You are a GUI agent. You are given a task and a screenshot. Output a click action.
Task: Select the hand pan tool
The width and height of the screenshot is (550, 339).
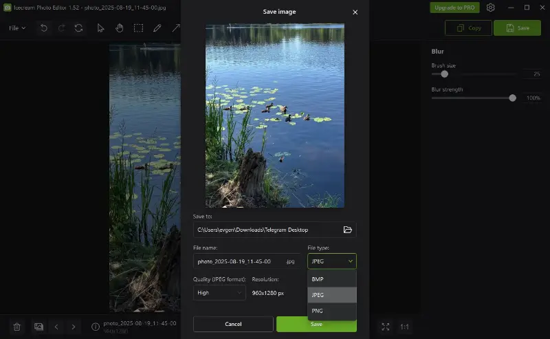[x=119, y=28]
